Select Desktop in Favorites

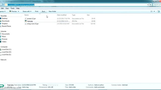tap(5, 18)
